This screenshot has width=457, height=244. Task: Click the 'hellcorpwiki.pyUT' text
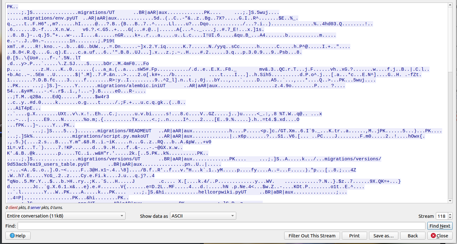222,192
